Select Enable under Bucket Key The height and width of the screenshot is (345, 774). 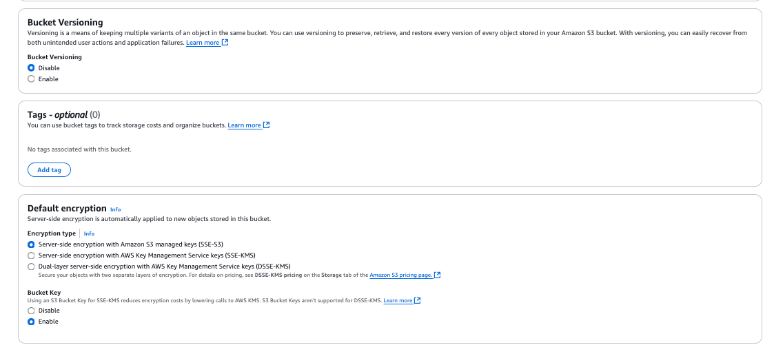31,322
